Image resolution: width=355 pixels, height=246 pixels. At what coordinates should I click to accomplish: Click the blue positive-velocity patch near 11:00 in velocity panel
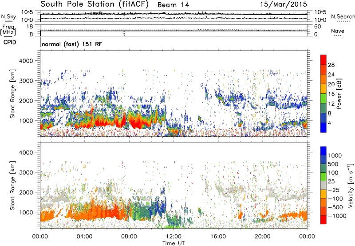pyautogui.click(x=161, y=206)
